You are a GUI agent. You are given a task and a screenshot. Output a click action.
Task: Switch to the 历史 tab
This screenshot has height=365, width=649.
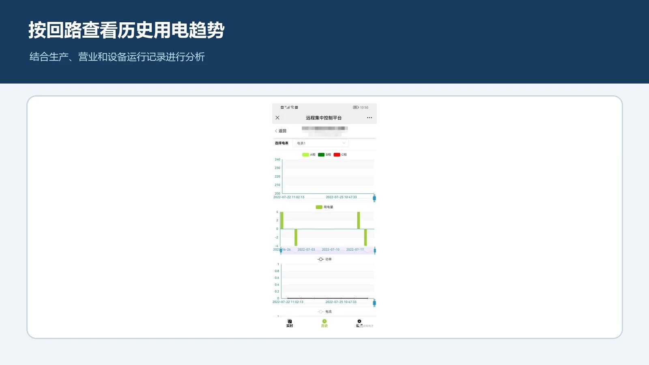click(x=324, y=323)
